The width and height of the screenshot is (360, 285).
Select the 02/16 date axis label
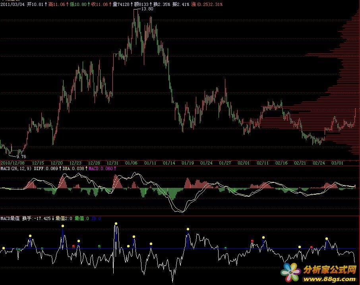click(281, 163)
